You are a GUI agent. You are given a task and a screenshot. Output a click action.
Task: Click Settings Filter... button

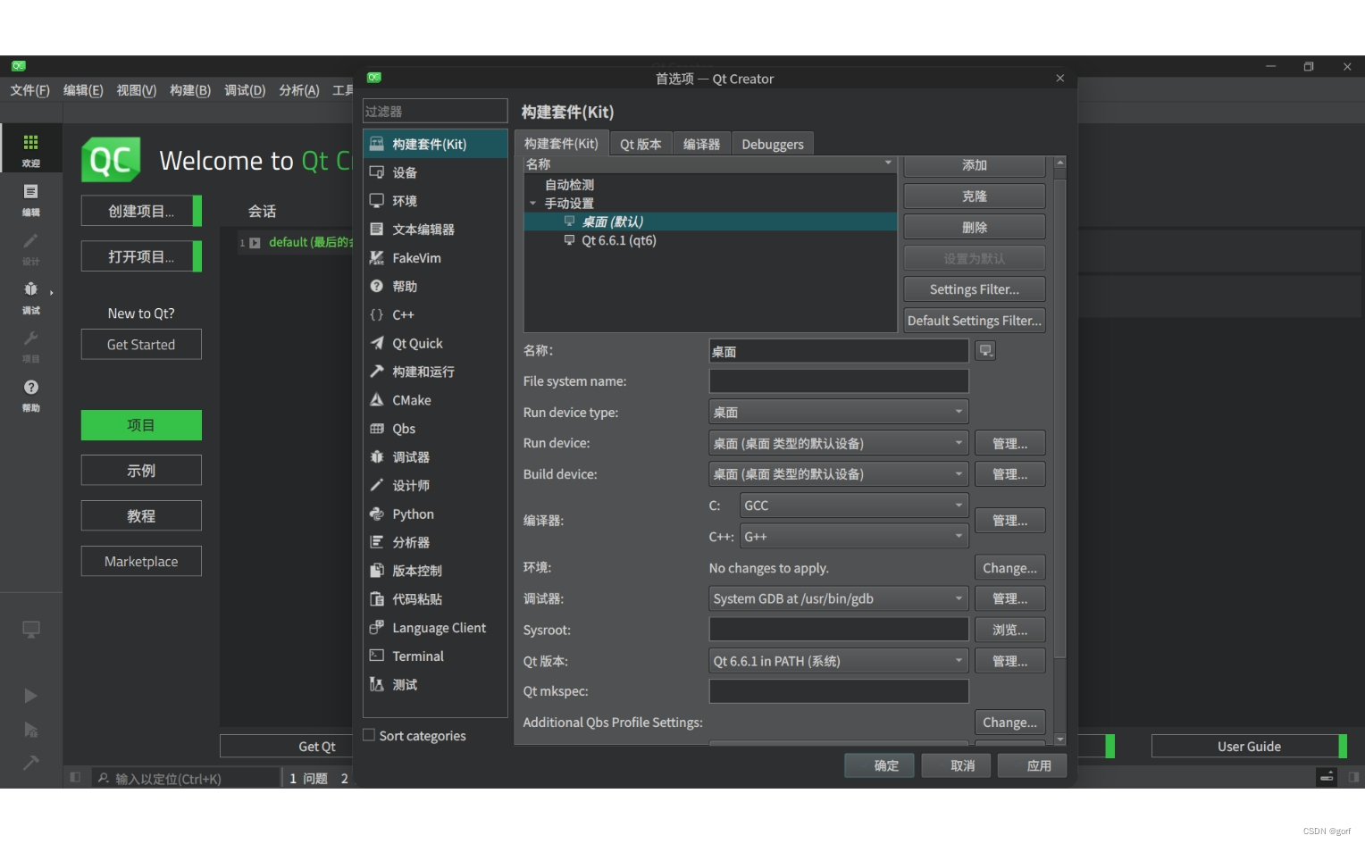pos(974,289)
